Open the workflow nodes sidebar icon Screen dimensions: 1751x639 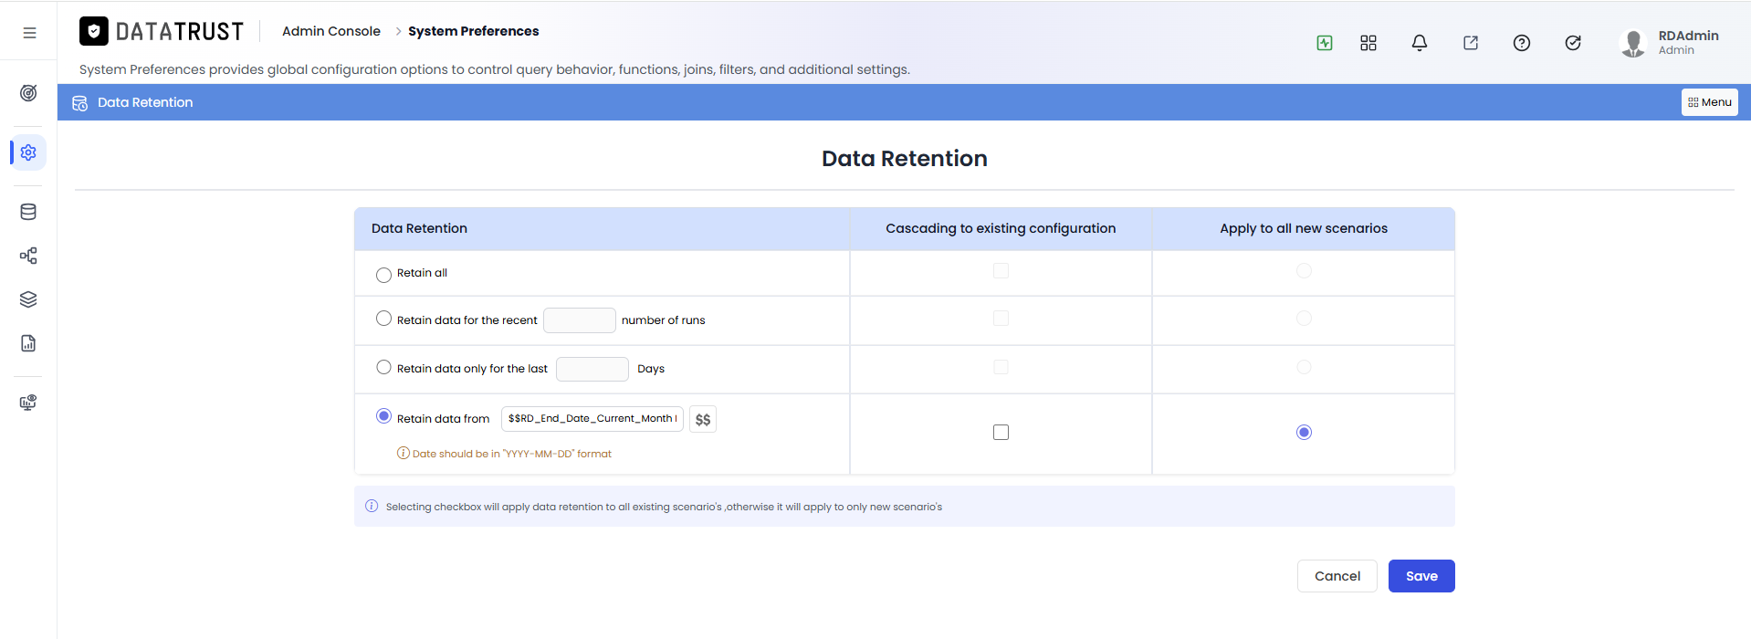pyautogui.click(x=28, y=256)
